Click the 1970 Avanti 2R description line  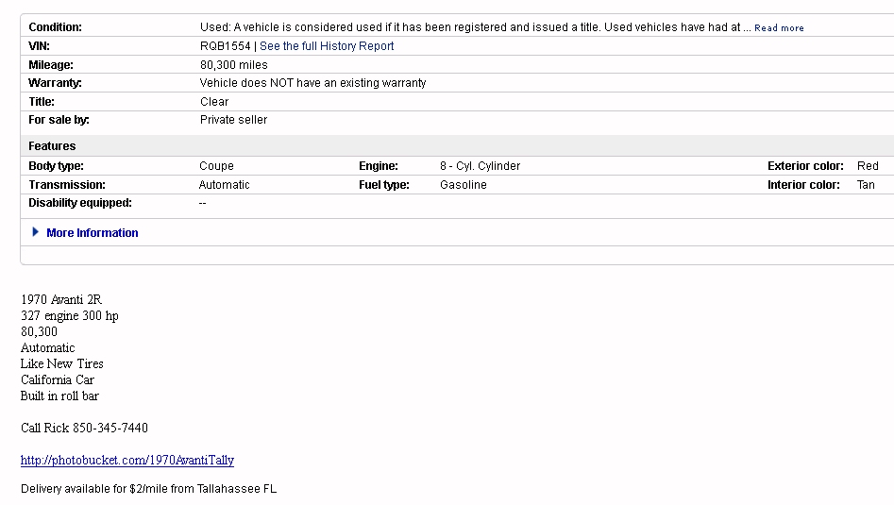(x=60, y=299)
